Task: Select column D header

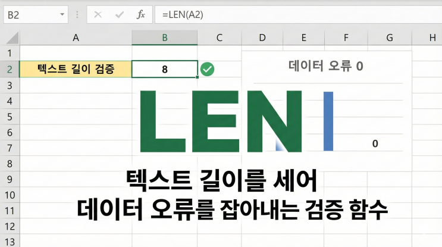Action: tap(262, 37)
